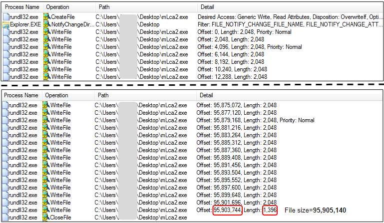Click the Explorer.EXE folder process icon
The width and height of the screenshot is (384, 223).
tap(5, 24)
